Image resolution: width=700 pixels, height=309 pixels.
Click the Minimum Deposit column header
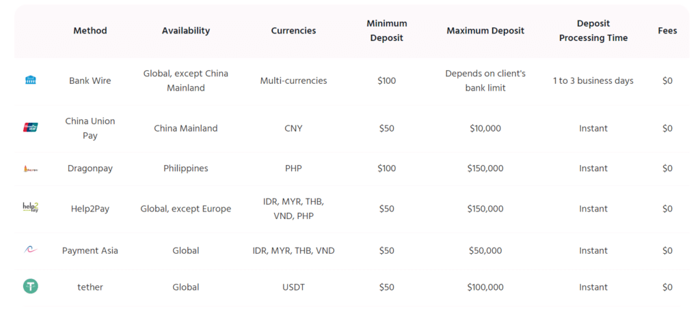click(x=387, y=31)
